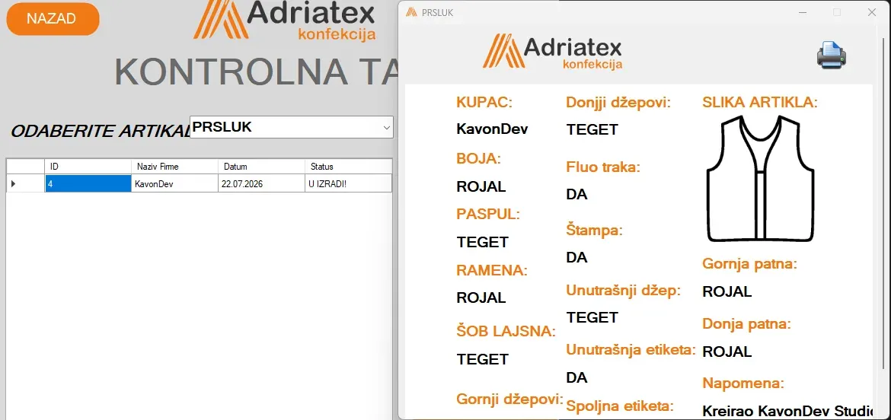Screen dimensions: 891x420
Task: Minimize the PRSLUK window
Action: [x=803, y=12]
